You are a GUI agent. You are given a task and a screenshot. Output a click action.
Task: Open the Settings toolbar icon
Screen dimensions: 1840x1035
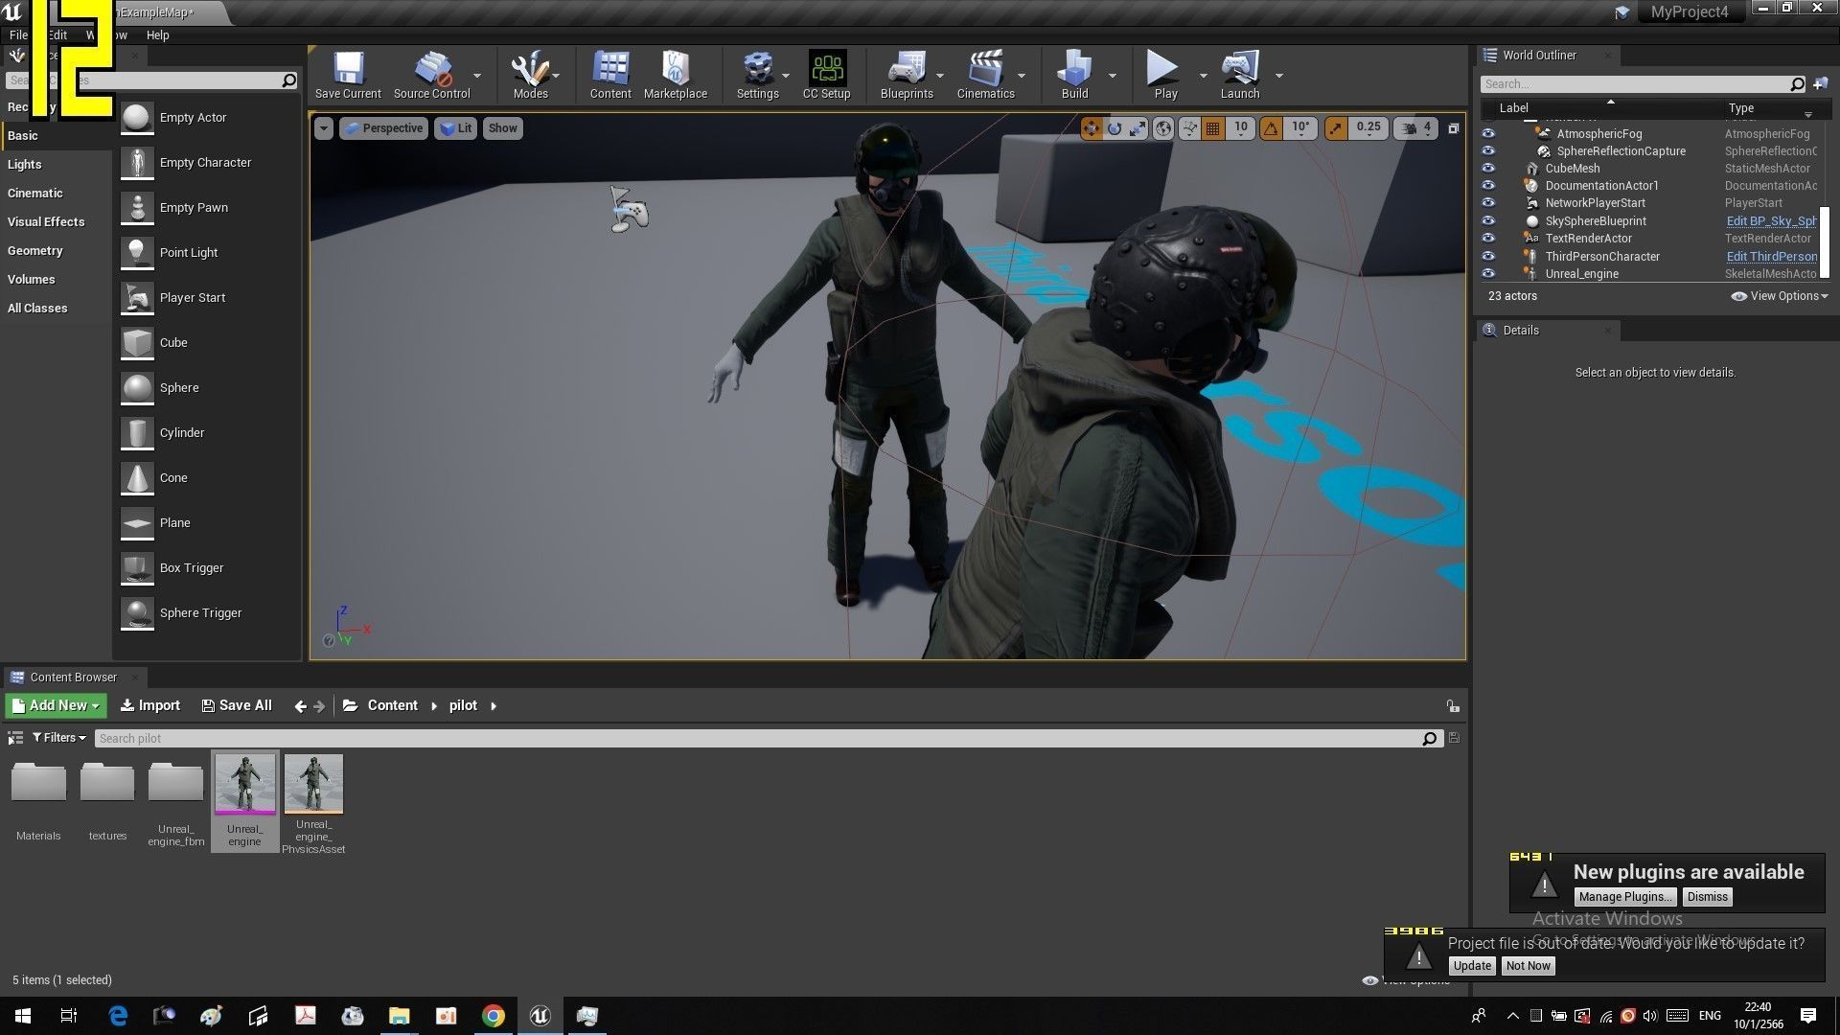point(757,75)
